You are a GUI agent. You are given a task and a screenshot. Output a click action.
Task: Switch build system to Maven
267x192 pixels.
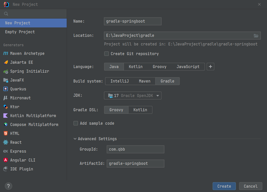[145, 81]
